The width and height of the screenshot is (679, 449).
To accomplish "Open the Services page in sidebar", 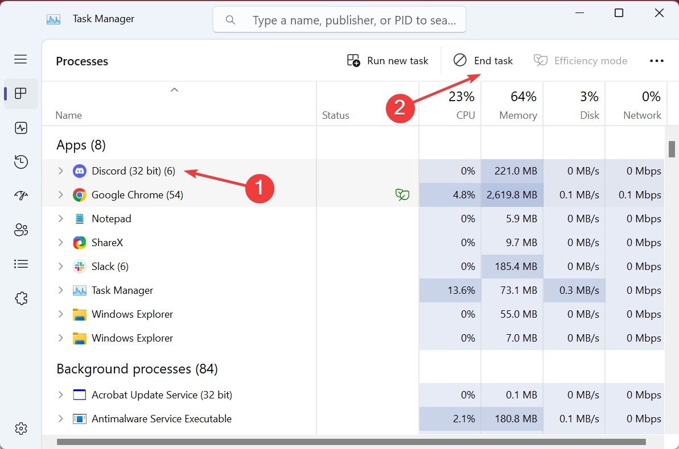I will [21, 298].
